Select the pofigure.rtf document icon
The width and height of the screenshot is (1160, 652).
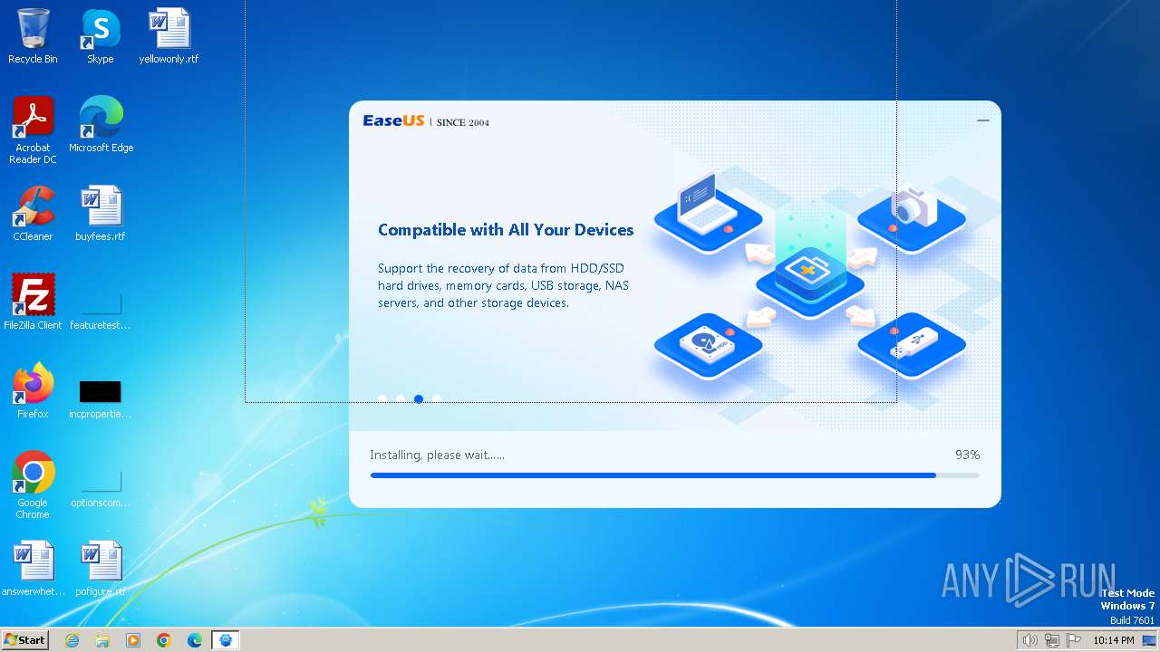click(x=100, y=569)
